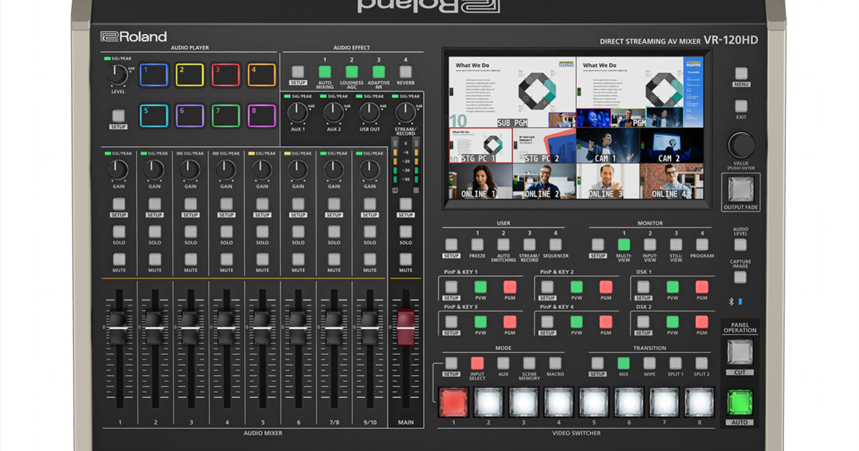The width and height of the screenshot is (859, 451).
Task: Click the User SEQUENCER button
Action: point(555,244)
